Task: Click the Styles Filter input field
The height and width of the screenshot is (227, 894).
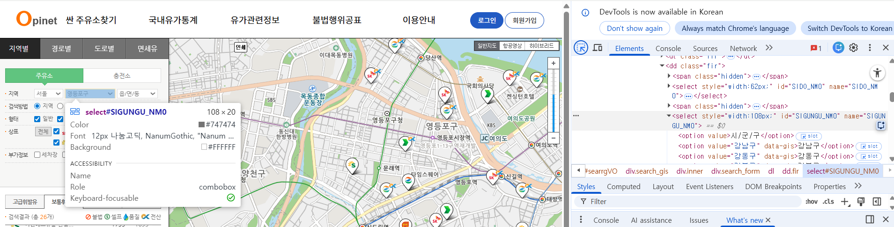Action: click(688, 201)
